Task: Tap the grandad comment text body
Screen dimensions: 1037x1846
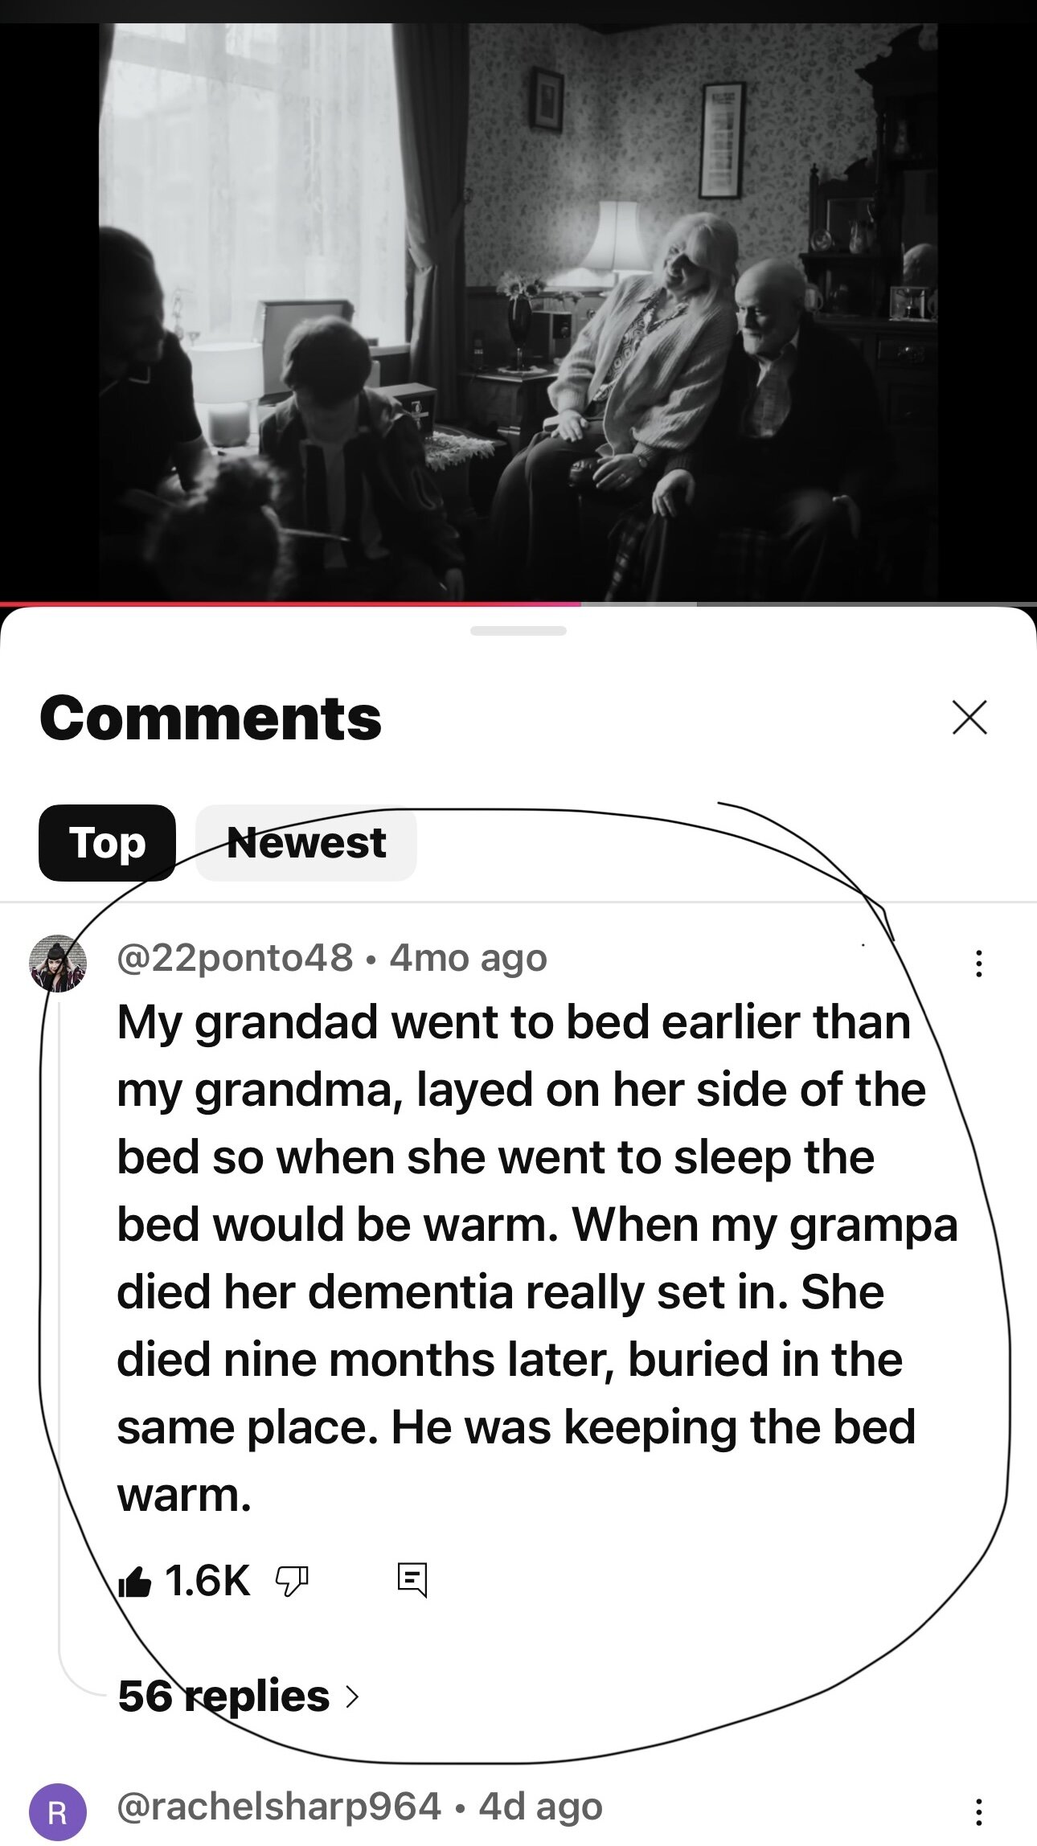Action: 537,1258
